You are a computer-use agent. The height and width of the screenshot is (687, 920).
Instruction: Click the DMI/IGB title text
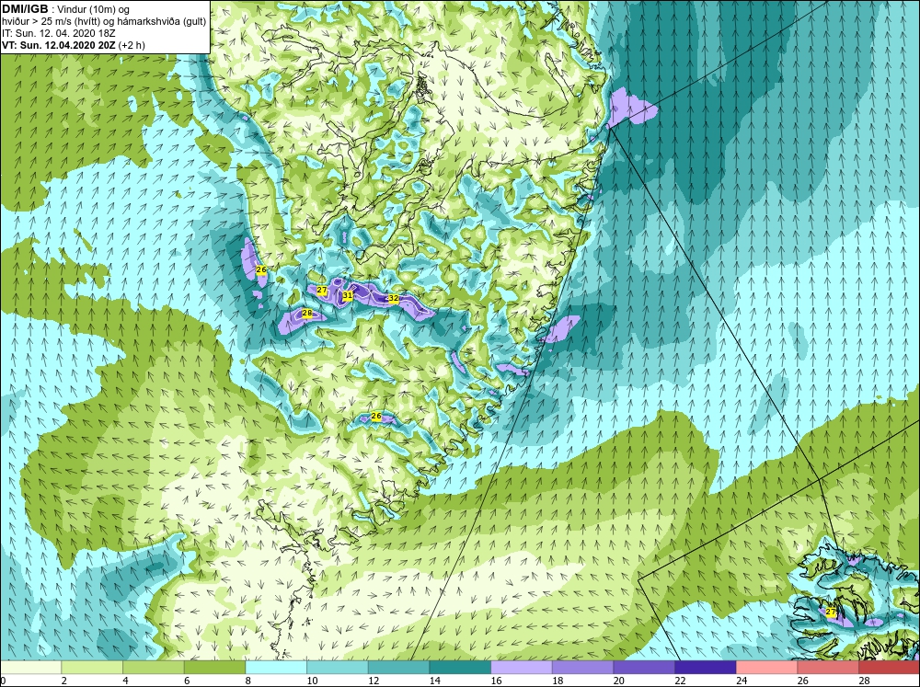pyautogui.click(x=26, y=9)
